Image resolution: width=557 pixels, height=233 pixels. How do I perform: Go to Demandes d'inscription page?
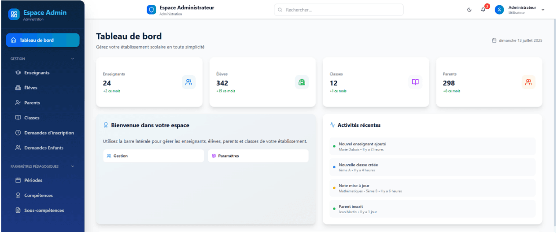point(49,133)
